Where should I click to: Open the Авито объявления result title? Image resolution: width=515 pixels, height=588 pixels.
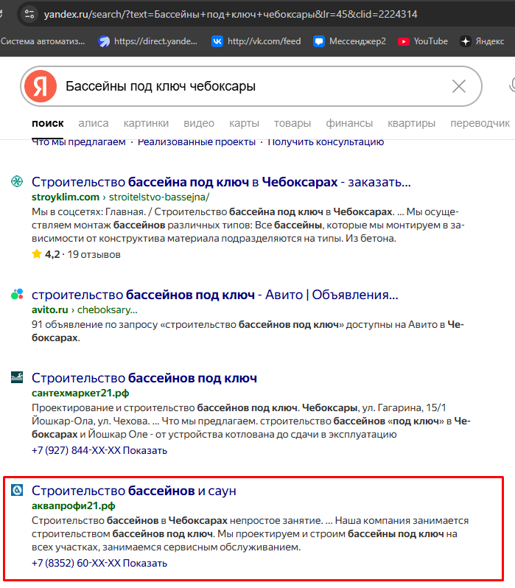point(214,295)
